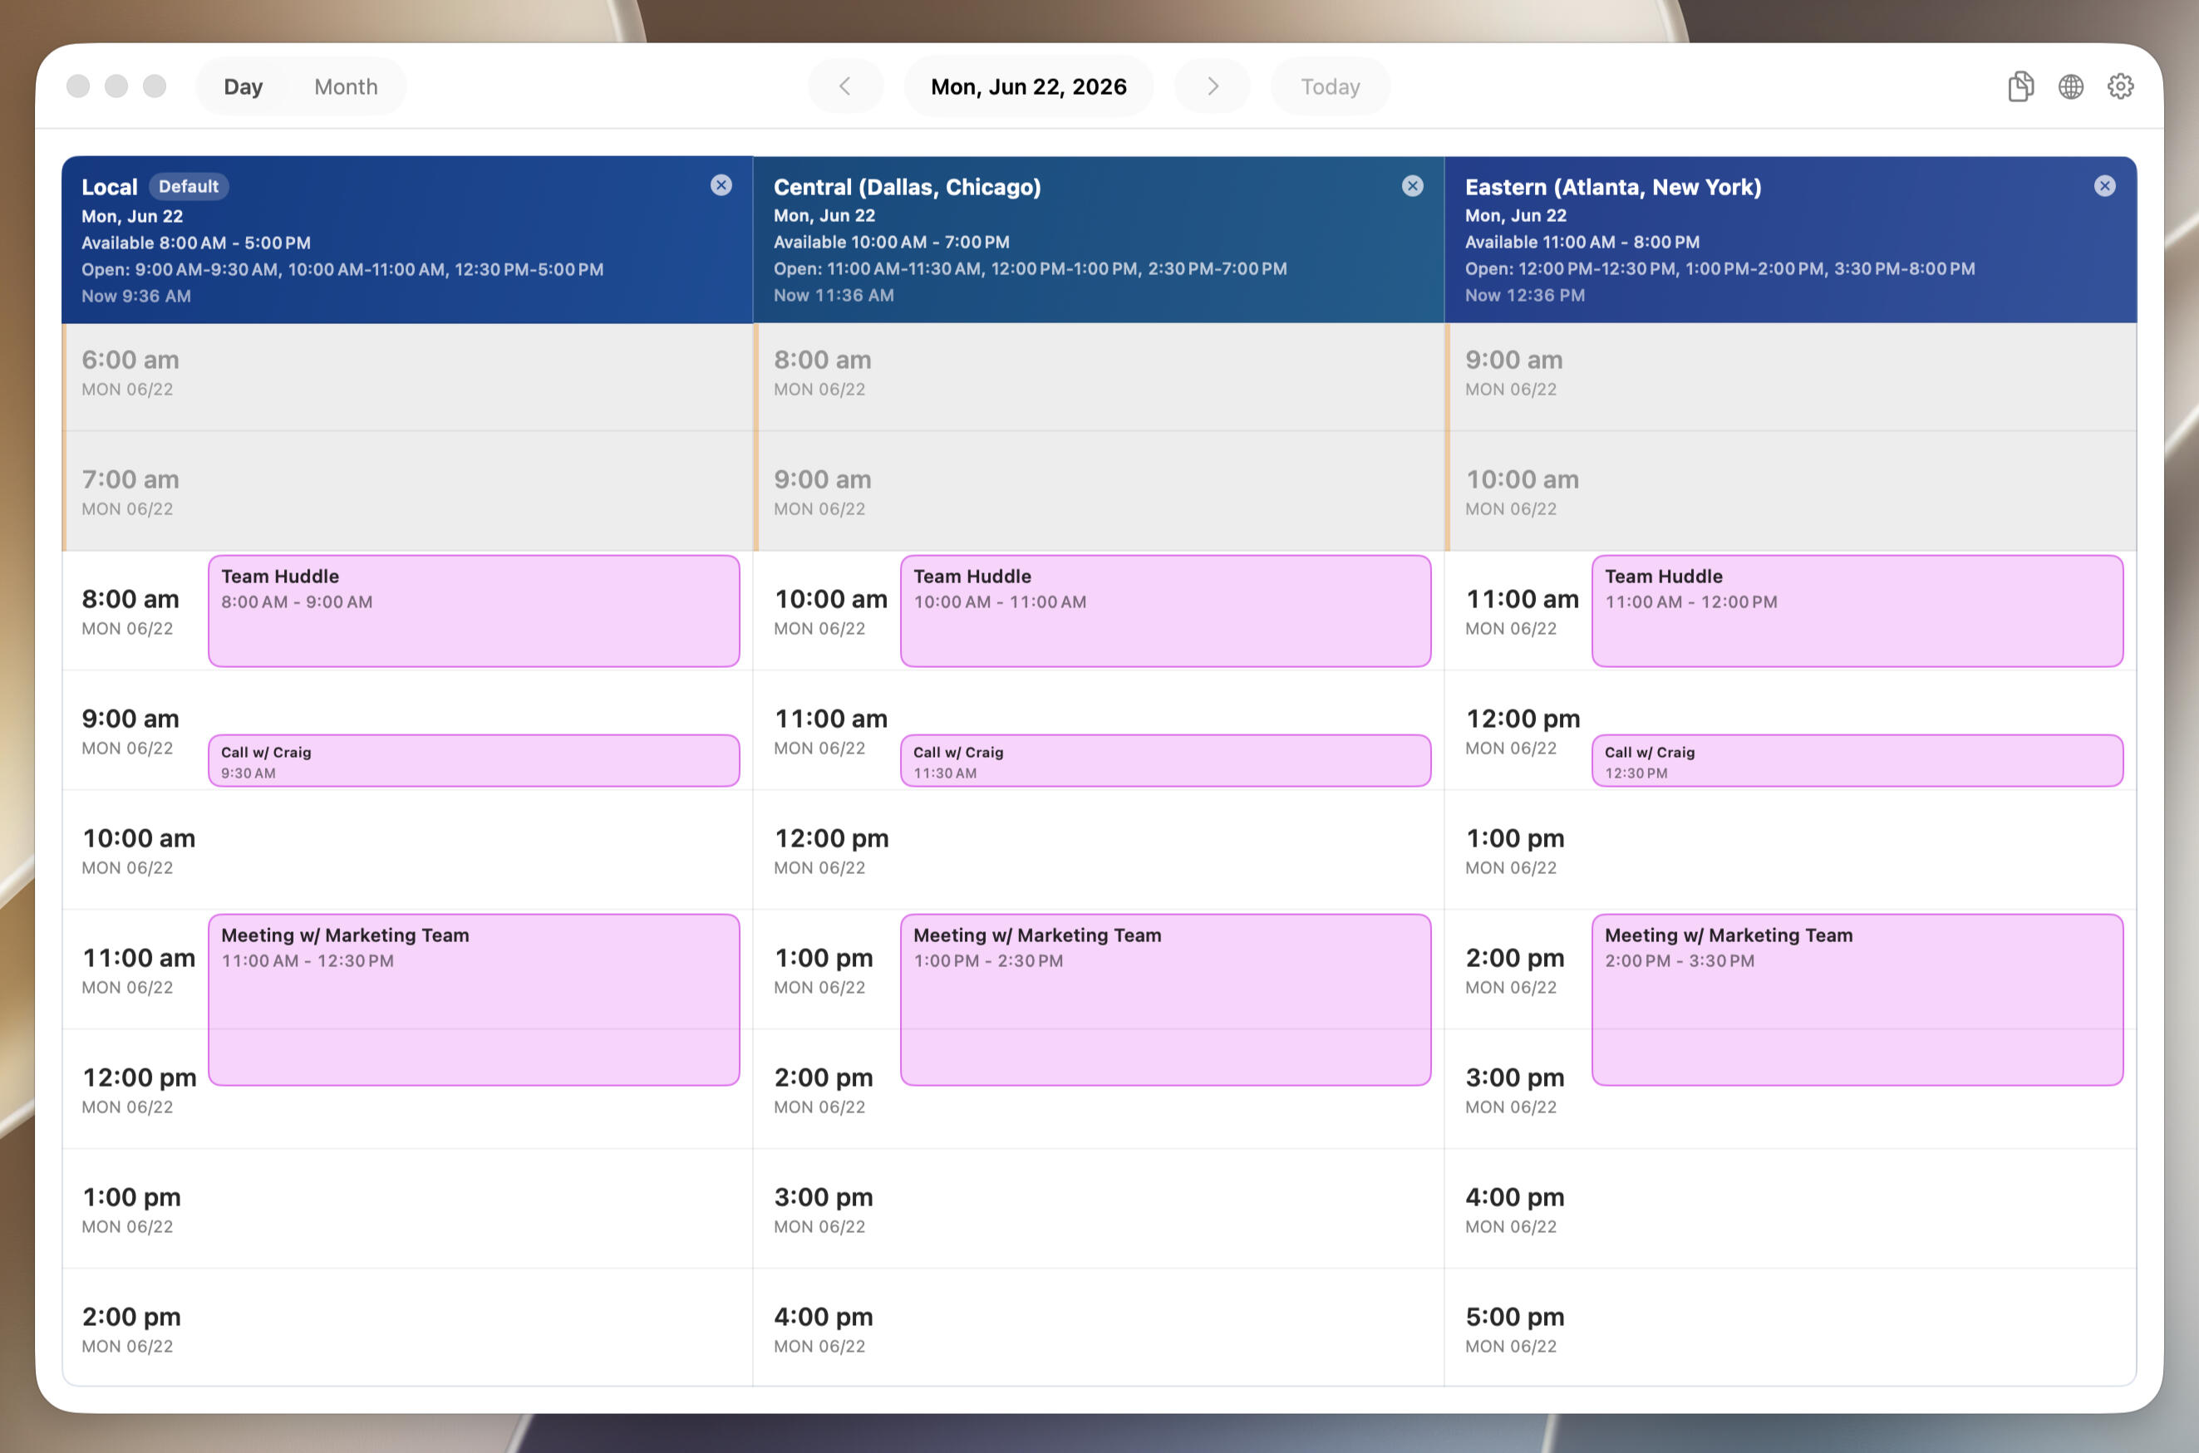Open Team Huddle event in Local column
Screen dimensions: 2199x1453
(x=474, y=611)
